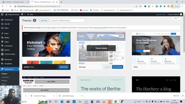Click Show all downloads
Screen dimensions: 185x104
click(176, 96)
